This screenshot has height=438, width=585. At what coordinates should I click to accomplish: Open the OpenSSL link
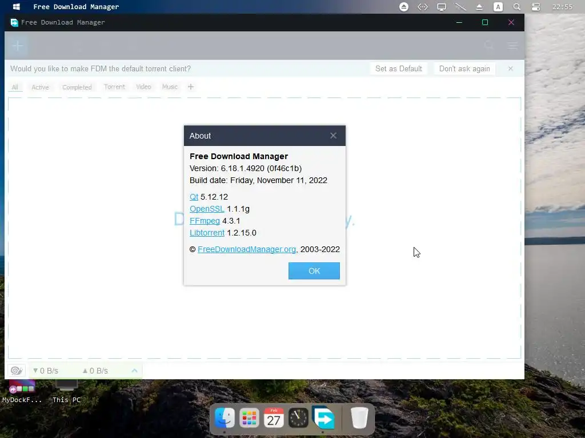pos(207,209)
